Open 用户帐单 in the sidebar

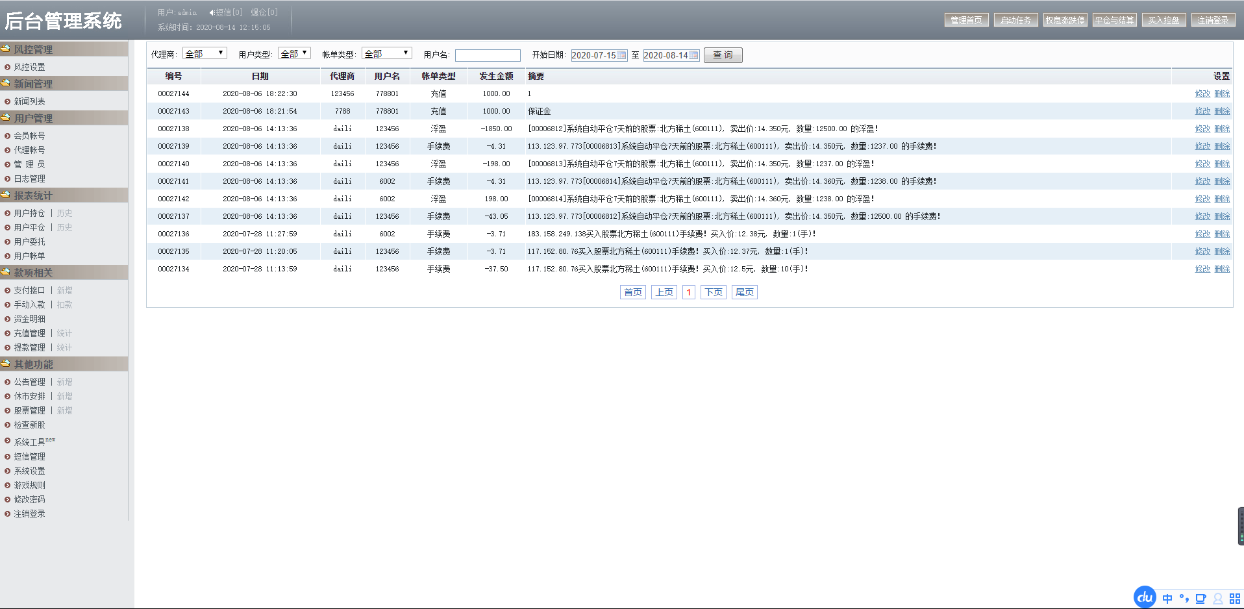(30, 256)
